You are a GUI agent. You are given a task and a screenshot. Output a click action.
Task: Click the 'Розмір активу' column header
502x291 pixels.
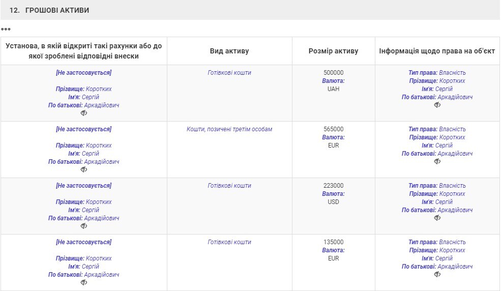(333, 51)
